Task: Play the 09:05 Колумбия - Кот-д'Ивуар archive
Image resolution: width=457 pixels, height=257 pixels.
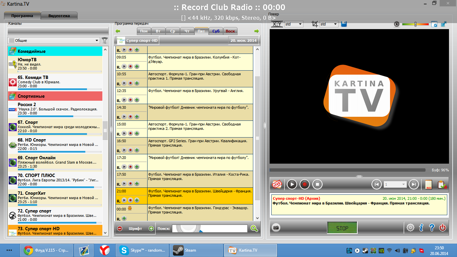Action: tap(124, 66)
